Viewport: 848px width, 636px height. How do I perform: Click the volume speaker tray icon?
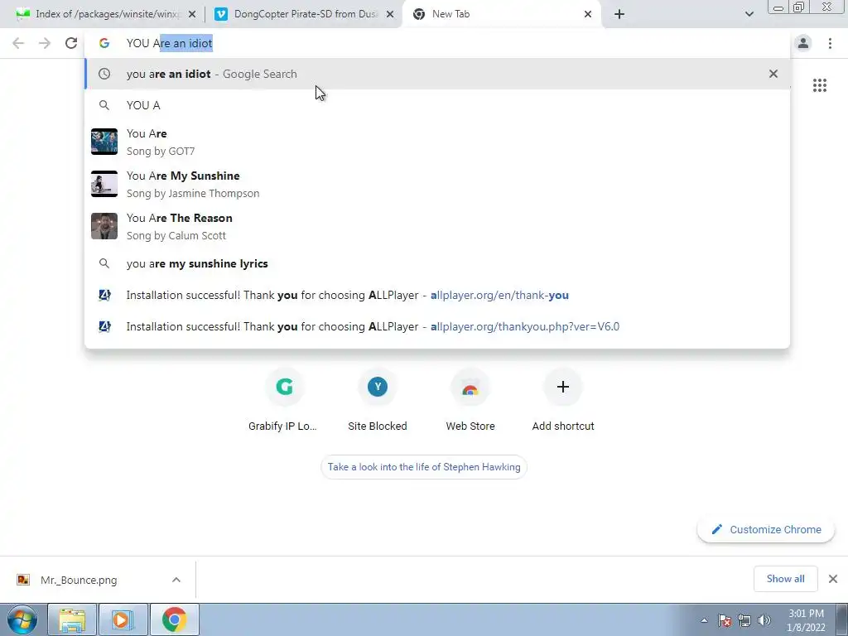tap(764, 620)
